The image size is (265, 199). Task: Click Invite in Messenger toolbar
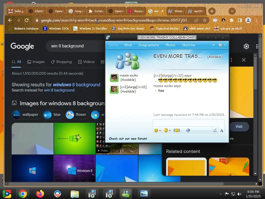(113, 45)
